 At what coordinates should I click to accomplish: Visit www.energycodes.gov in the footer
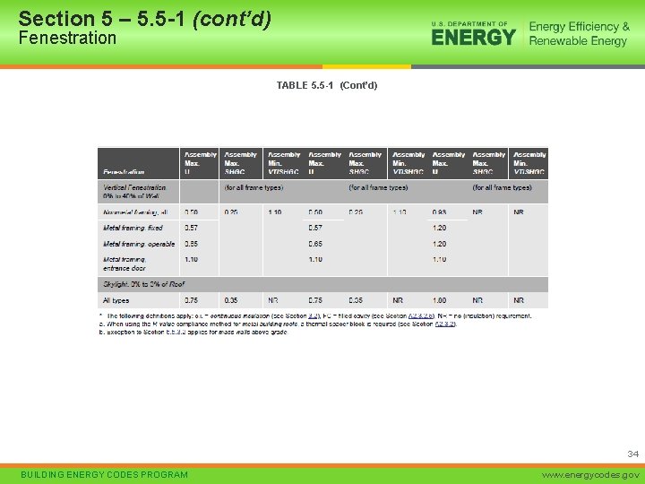[591, 475]
